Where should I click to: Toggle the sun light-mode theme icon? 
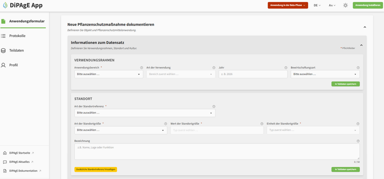(345, 5)
